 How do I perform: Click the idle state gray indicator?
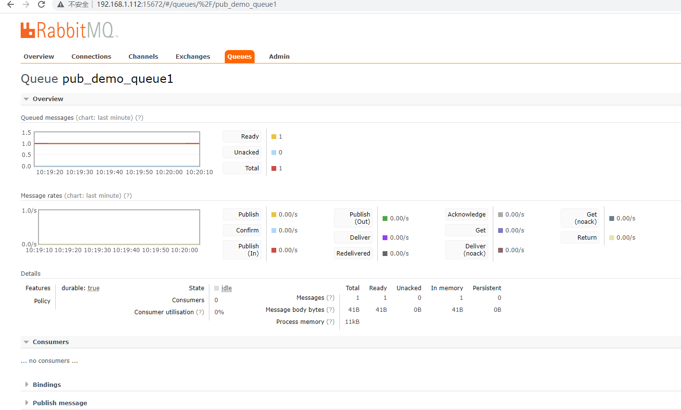(x=217, y=288)
